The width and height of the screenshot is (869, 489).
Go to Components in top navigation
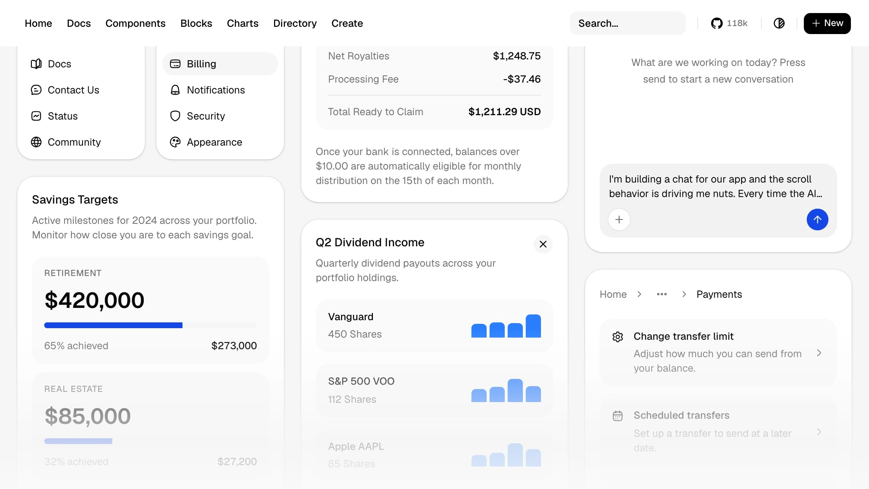(135, 23)
